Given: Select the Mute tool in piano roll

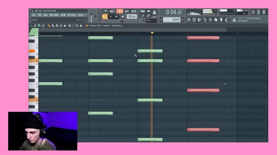Looking at the screenshot, I should pyautogui.click(x=65, y=26).
